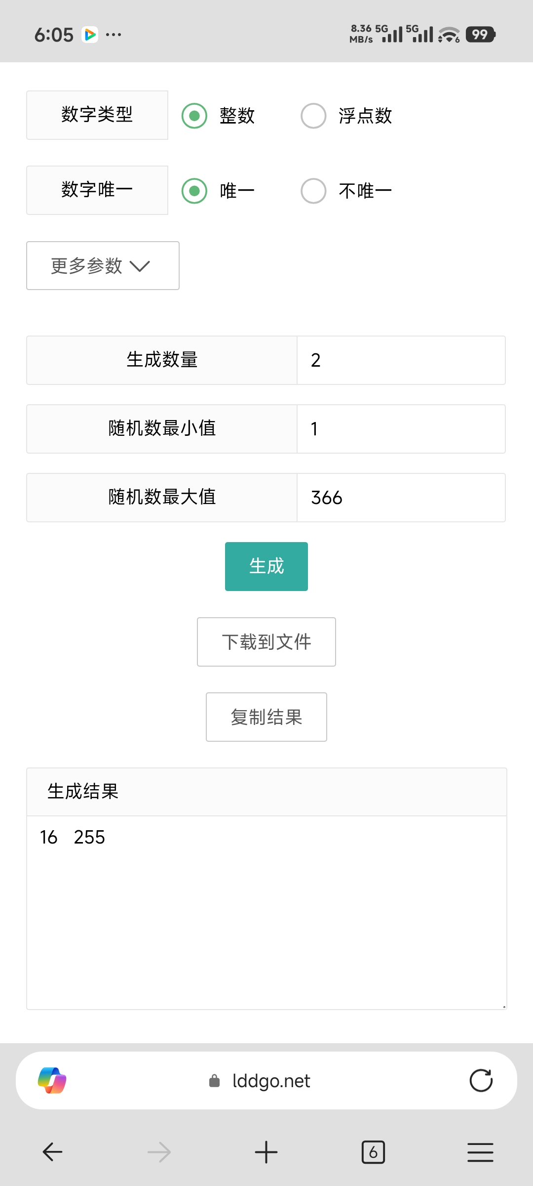Screen dimensions: 533x1186
Task: Choose the 不唯一 radio option
Action: [313, 191]
